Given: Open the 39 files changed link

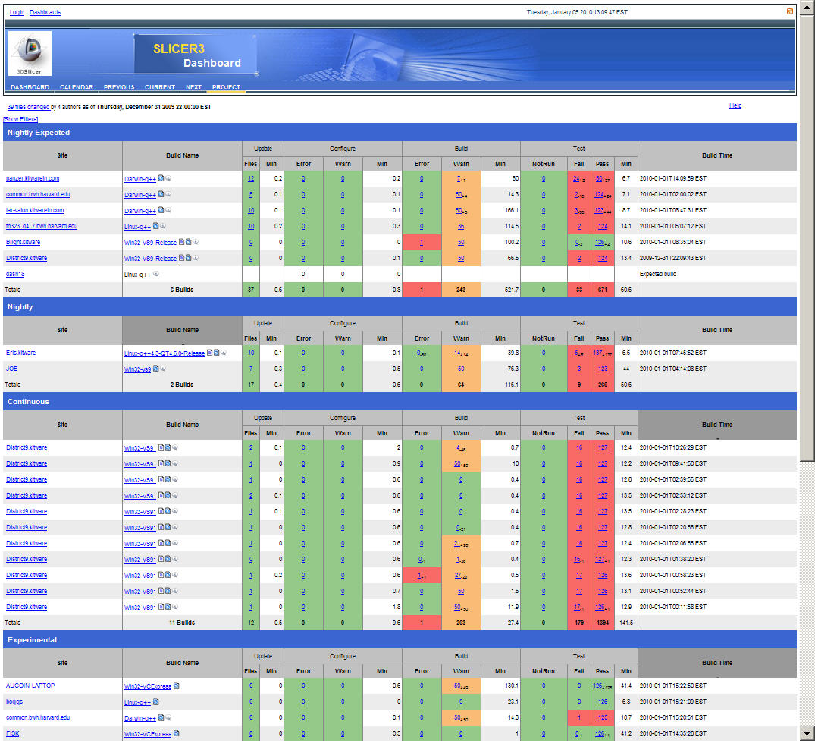Looking at the screenshot, I should pos(28,107).
